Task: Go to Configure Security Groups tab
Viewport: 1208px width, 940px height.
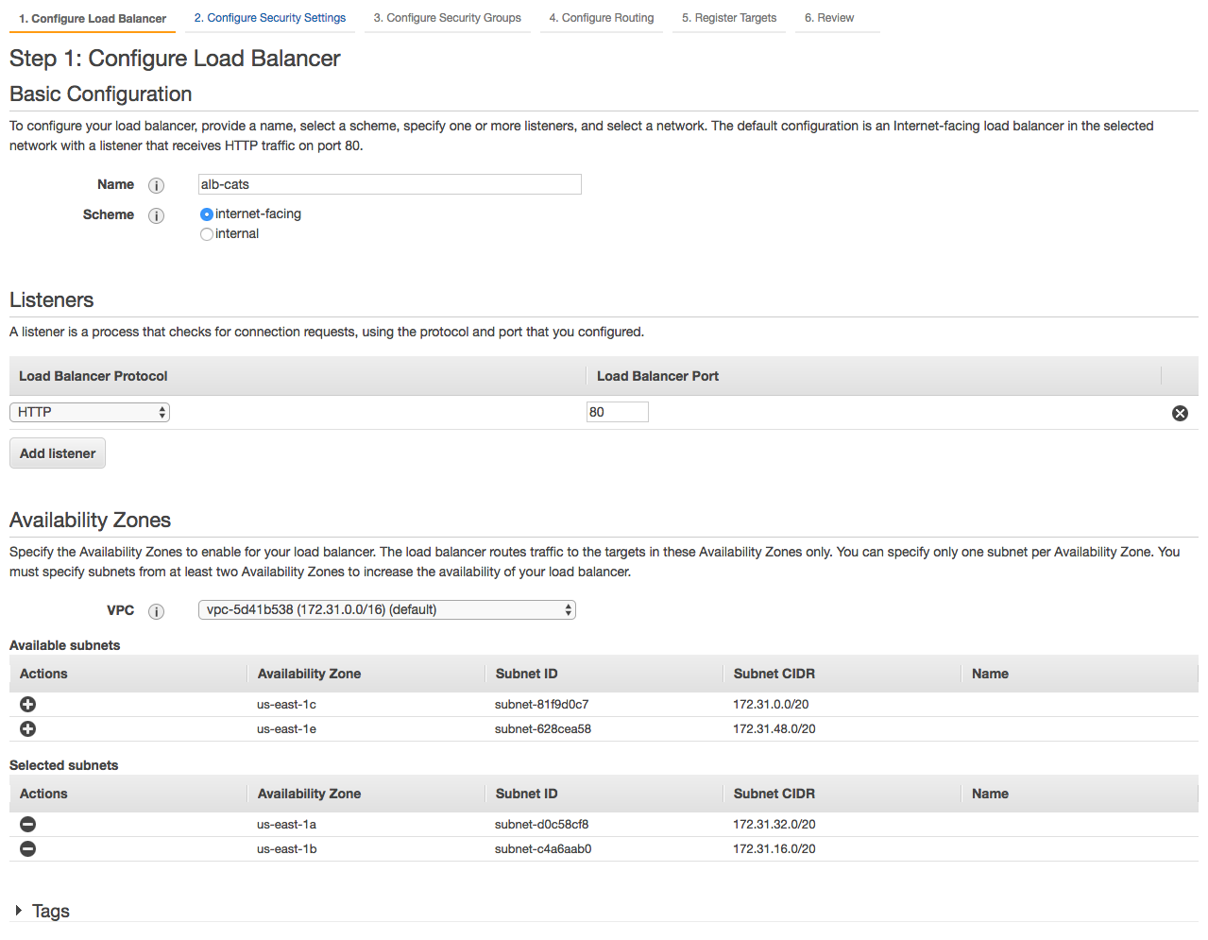Action: click(x=448, y=18)
